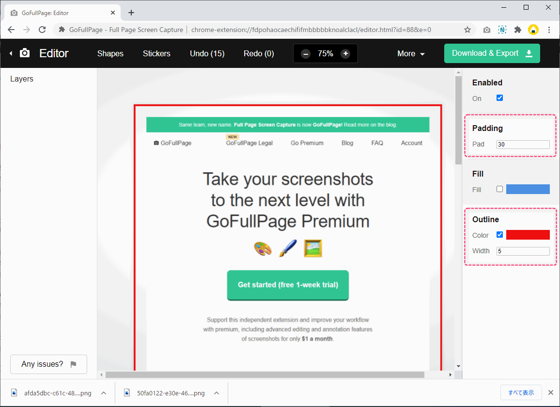Click the browser forward arrow

click(x=27, y=30)
